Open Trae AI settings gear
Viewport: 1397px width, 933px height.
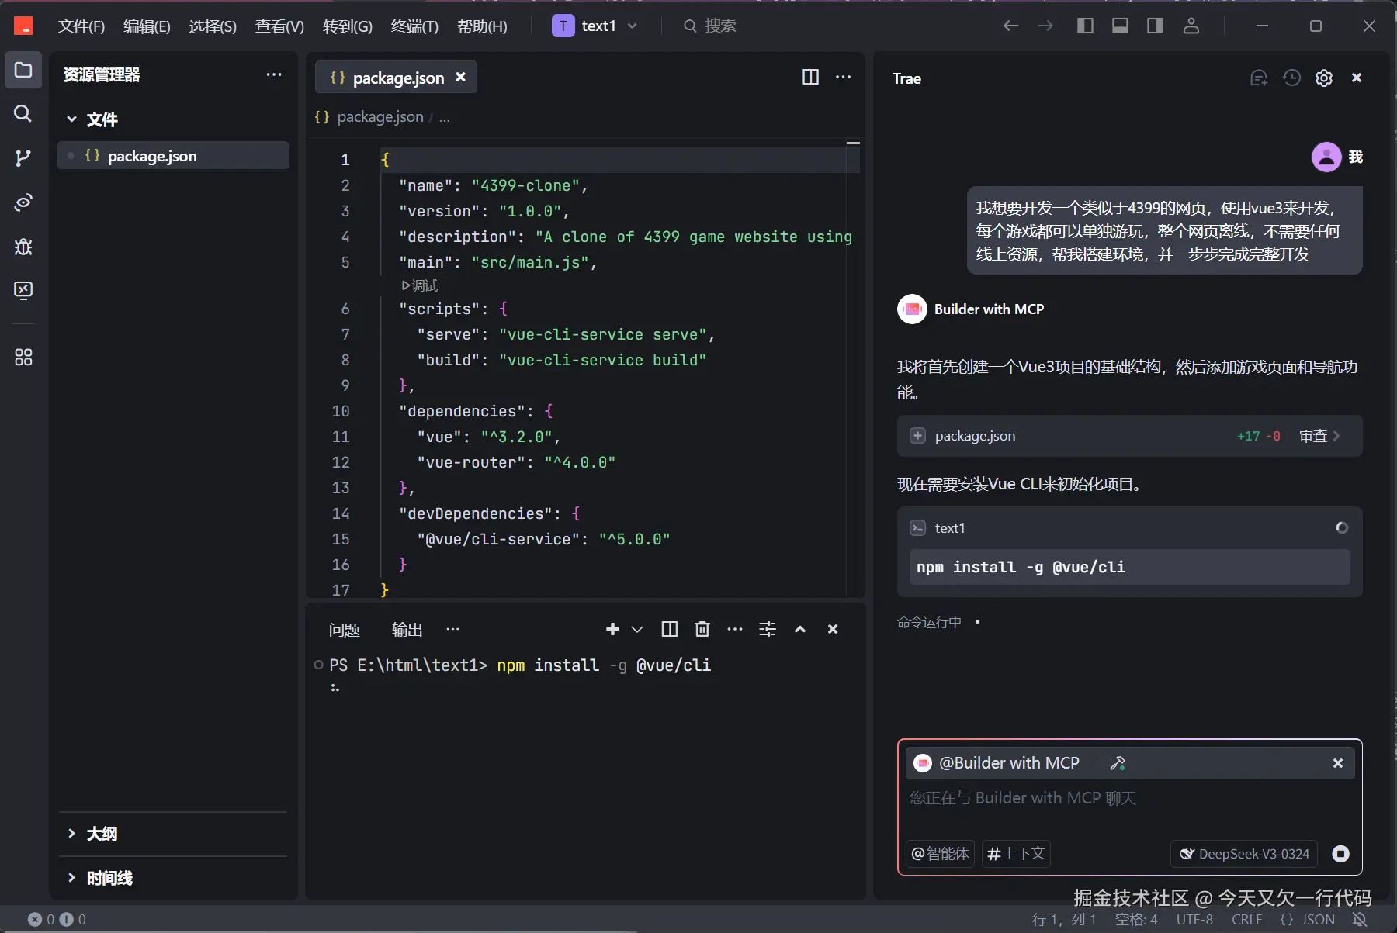[x=1324, y=78]
